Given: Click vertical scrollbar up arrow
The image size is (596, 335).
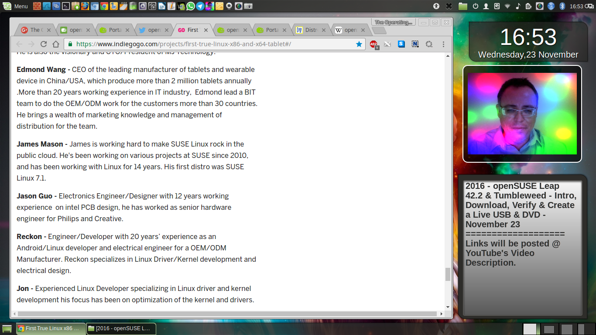Looking at the screenshot, I should coord(448,56).
